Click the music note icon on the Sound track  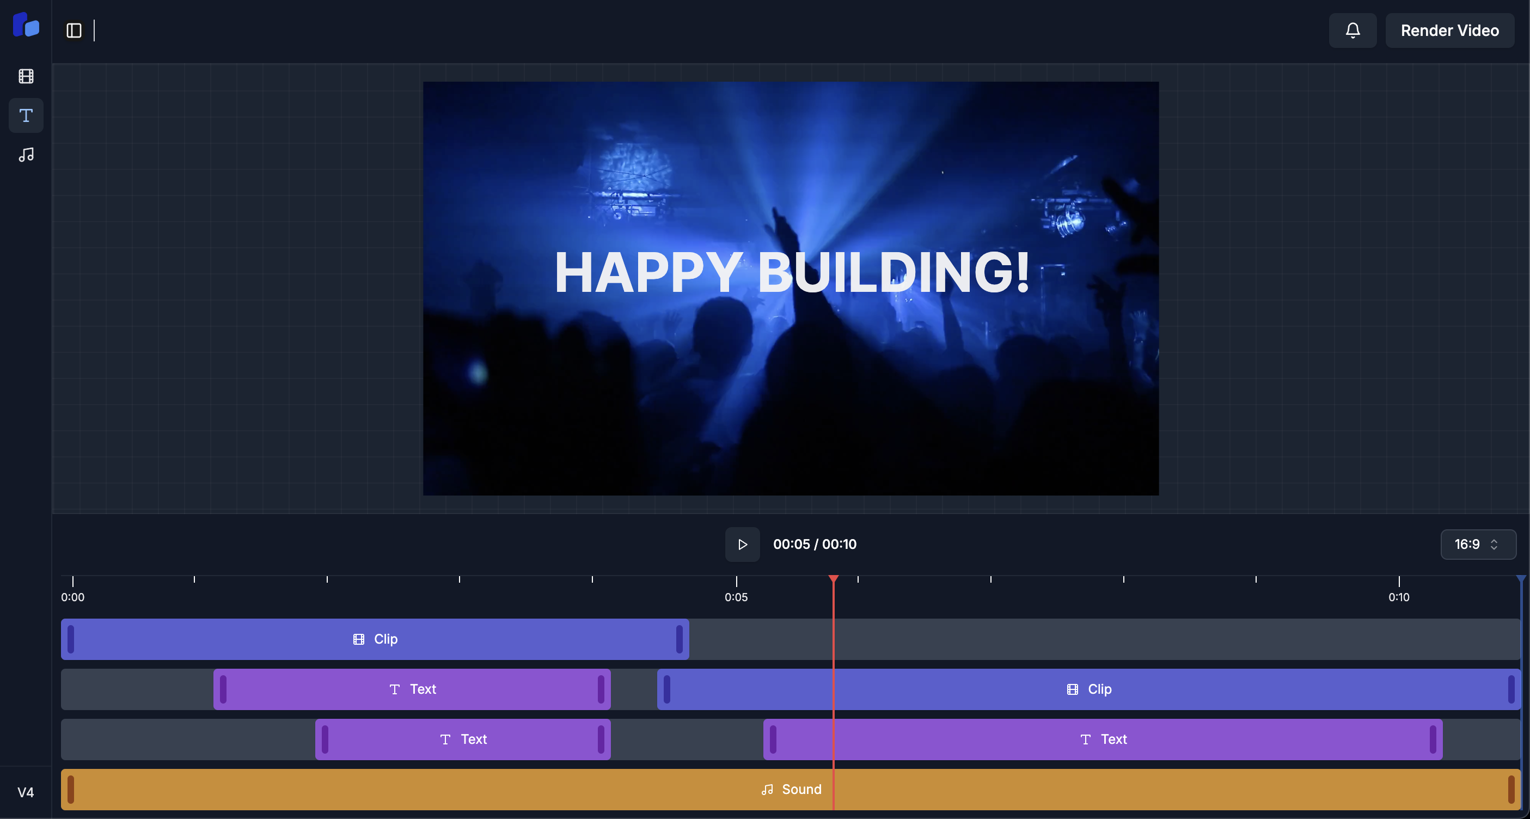click(x=767, y=789)
